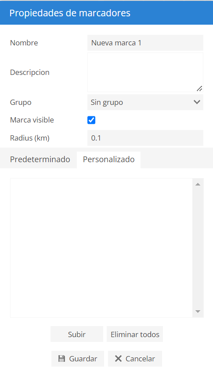Click the Subir button

(x=77, y=334)
